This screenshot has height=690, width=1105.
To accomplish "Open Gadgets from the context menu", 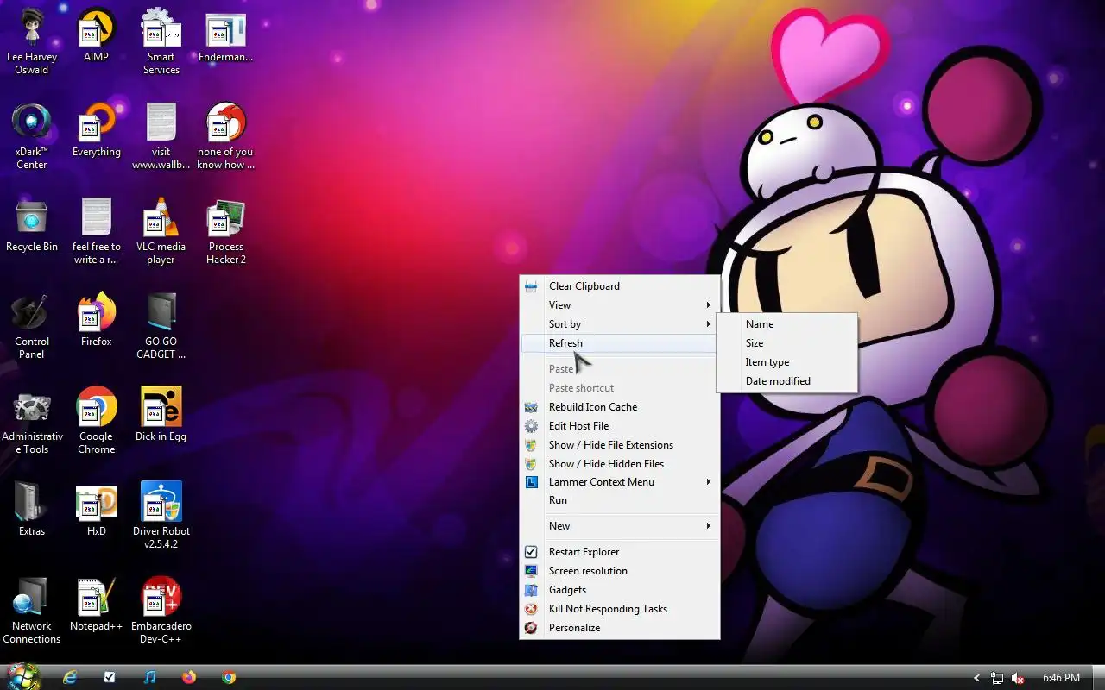I will pyautogui.click(x=620, y=590).
